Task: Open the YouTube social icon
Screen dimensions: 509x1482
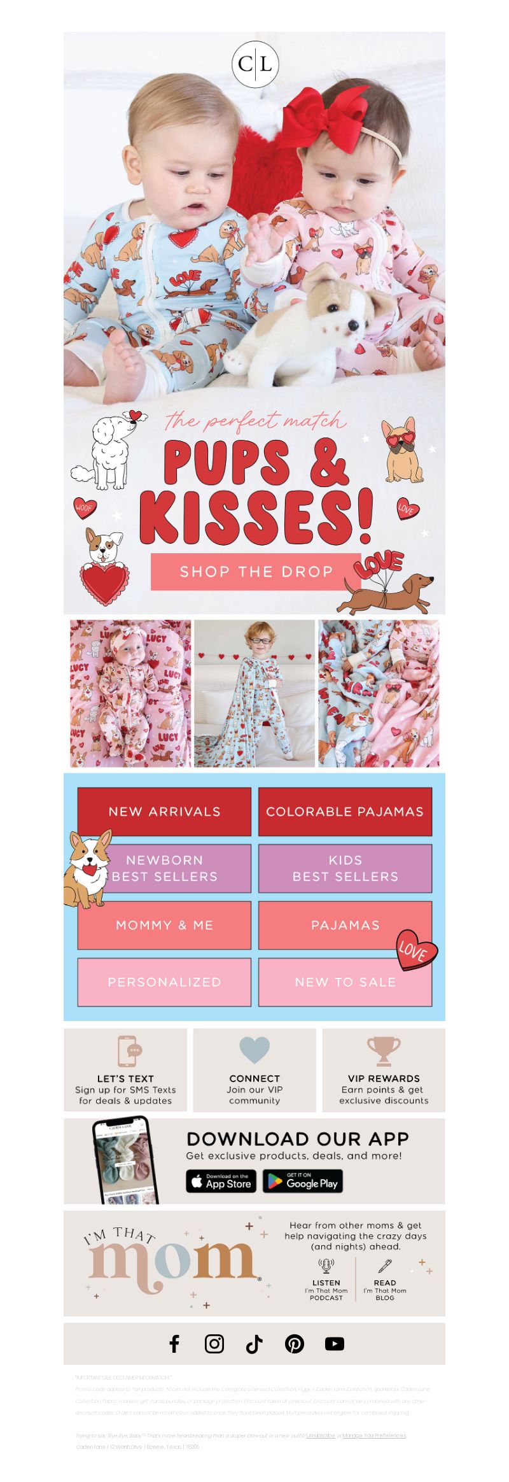Action: tap(335, 1343)
